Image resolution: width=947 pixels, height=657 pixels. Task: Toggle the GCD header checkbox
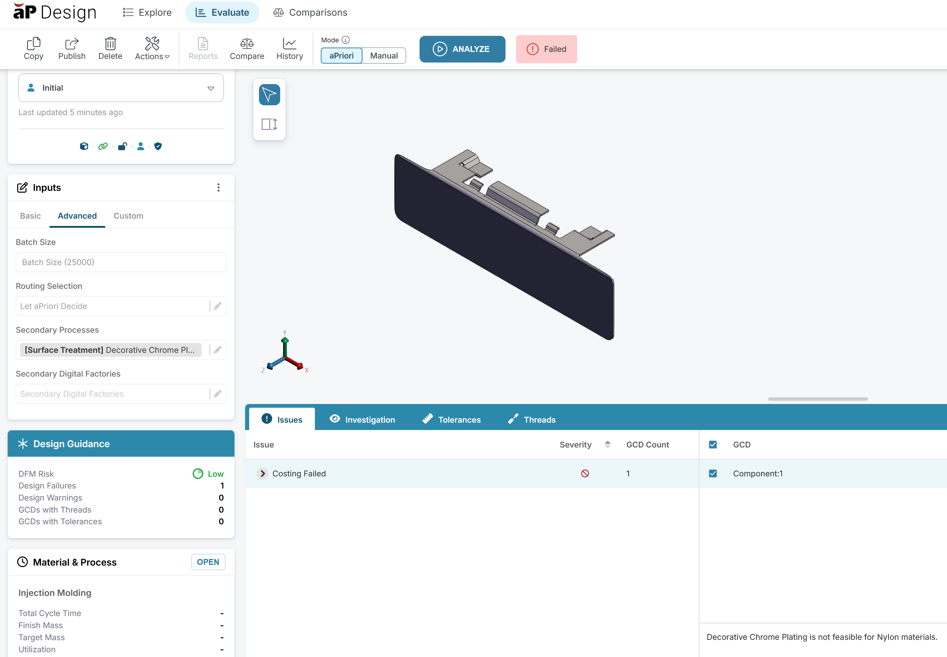[713, 445]
